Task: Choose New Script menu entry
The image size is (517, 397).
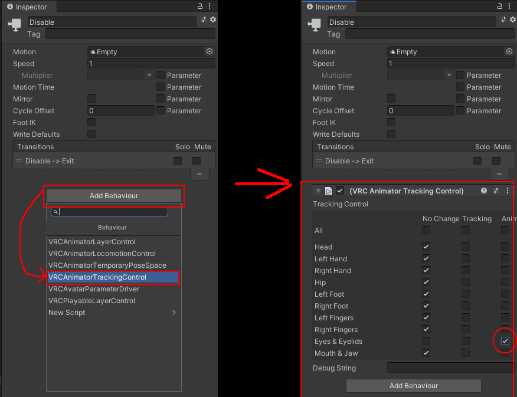Action: click(114, 312)
